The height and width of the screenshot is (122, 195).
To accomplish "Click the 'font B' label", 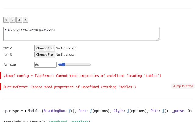I will tap(8, 54).
